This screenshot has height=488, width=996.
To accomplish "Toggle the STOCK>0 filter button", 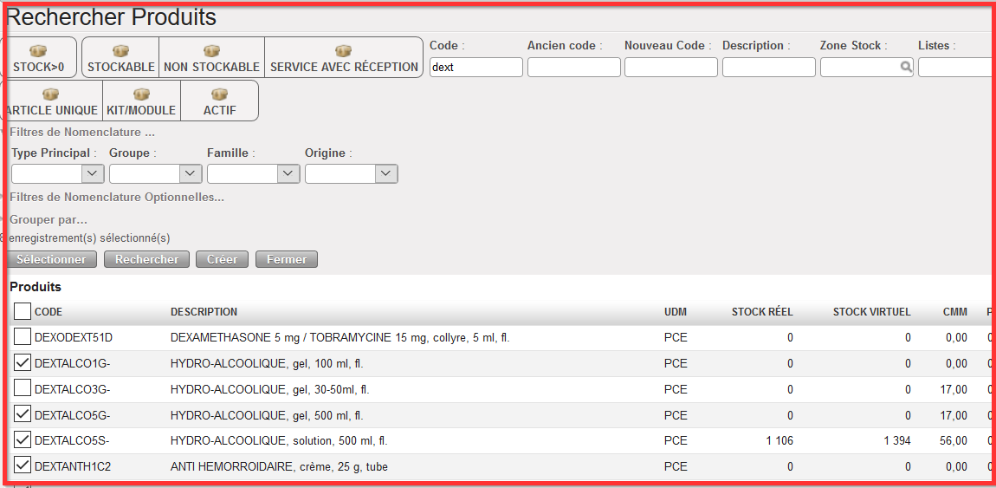I will click(39, 57).
